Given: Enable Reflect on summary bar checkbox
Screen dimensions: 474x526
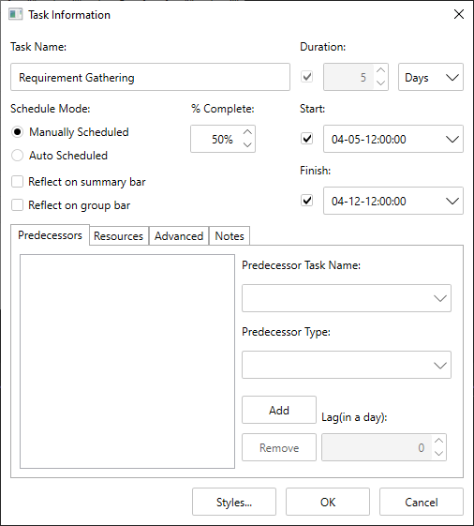Looking at the screenshot, I should (x=17, y=182).
